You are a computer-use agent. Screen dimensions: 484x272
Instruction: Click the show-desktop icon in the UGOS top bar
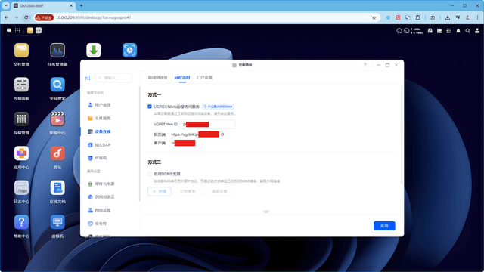9,30
